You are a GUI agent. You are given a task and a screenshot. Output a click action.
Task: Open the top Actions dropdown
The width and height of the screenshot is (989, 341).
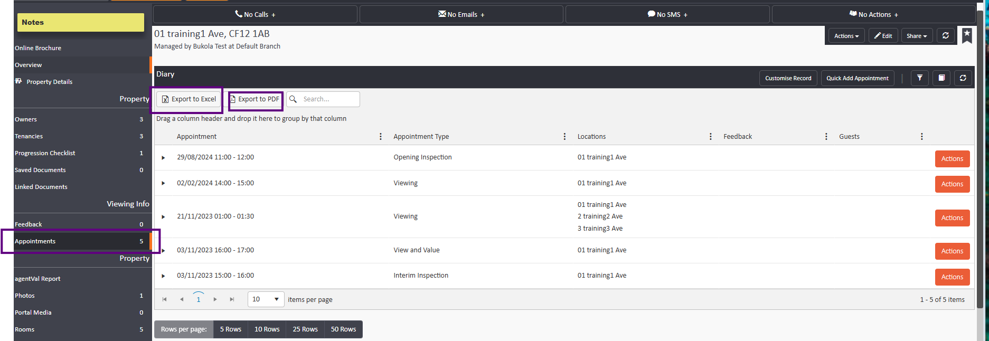[x=846, y=36]
